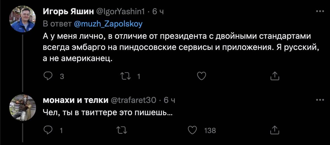This screenshot has height=145, width=330.
Task: Share Игорь Яшин's tweet
Action: click(275, 76)
